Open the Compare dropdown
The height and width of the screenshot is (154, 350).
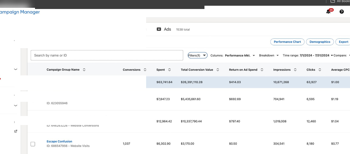tap(342, 55)
